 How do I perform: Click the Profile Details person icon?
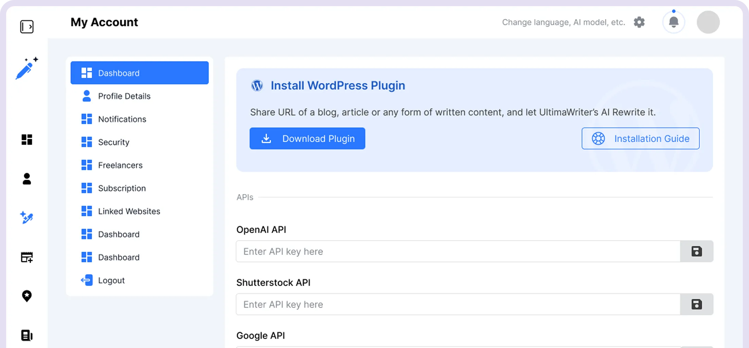click(x=87, y=96)
